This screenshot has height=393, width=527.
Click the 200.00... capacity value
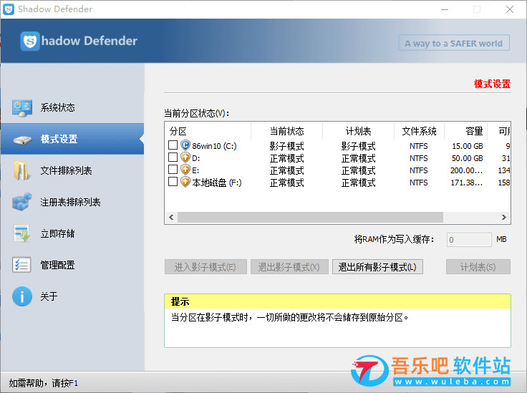point(467,170)
